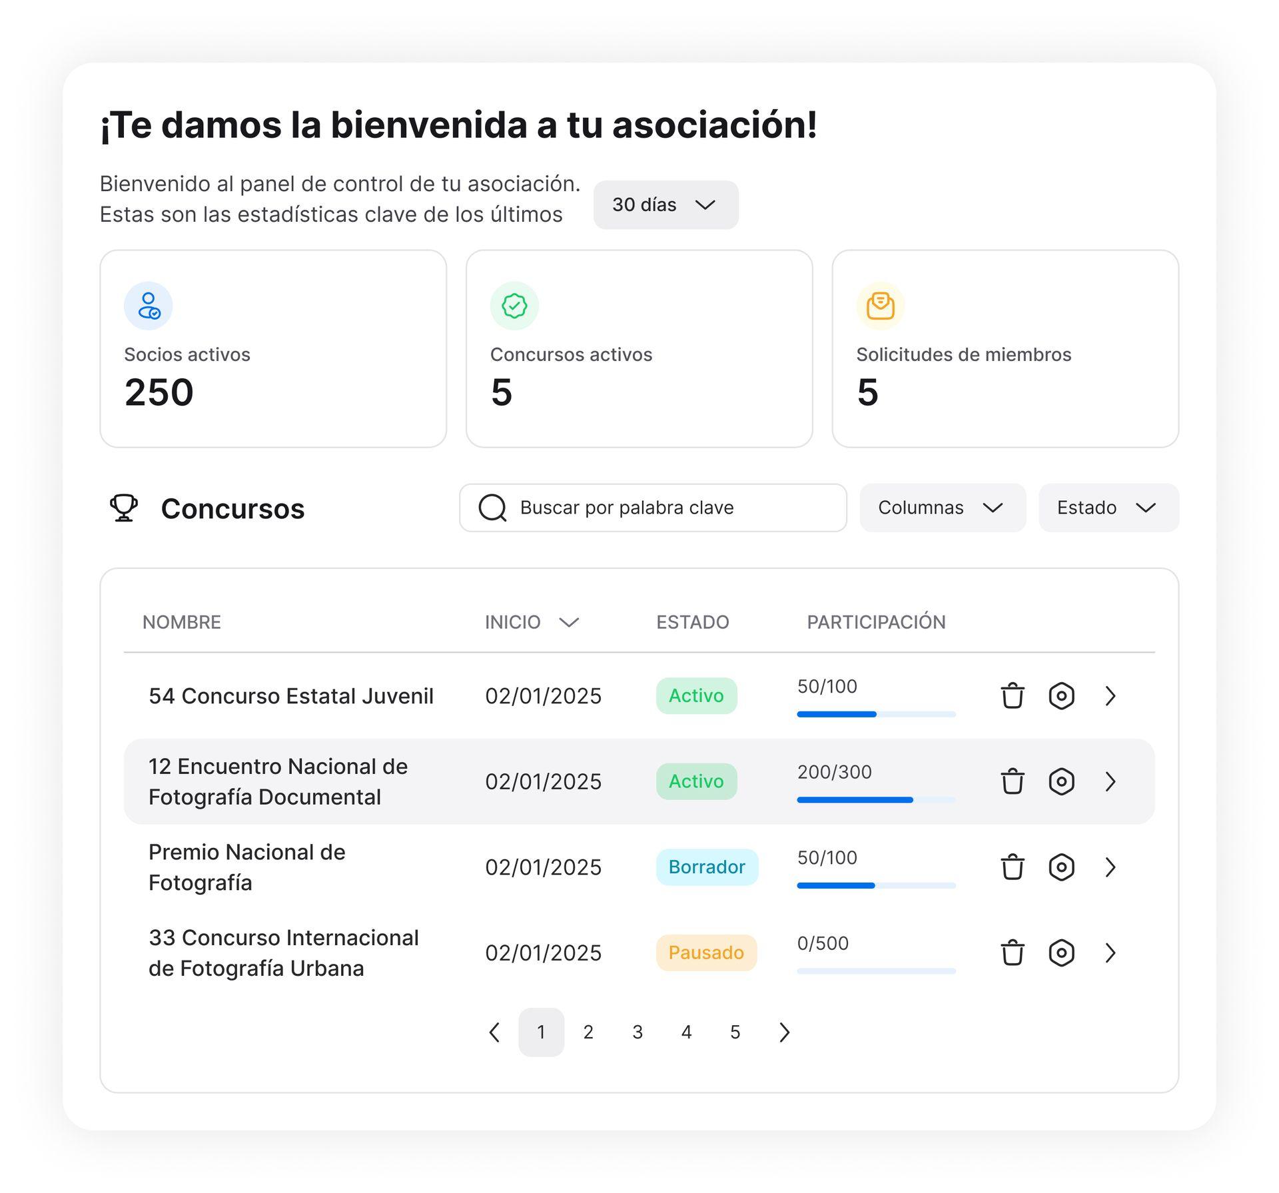Click the 200/300 participation progress bar

point(875,799)
